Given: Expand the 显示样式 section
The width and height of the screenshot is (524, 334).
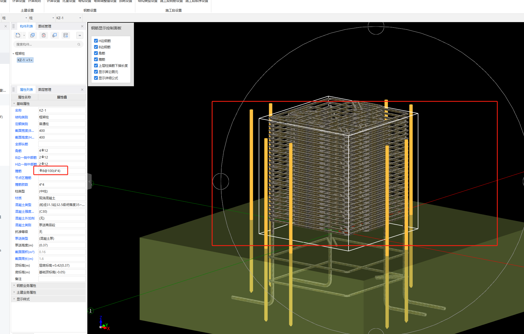Looking at the screenshot, I should pyautogui.click(x=14, y=299).
